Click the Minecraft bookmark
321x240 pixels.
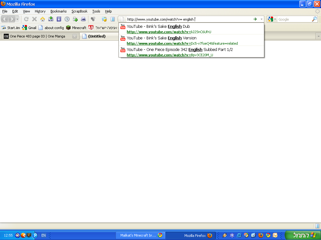pos(76,28)
